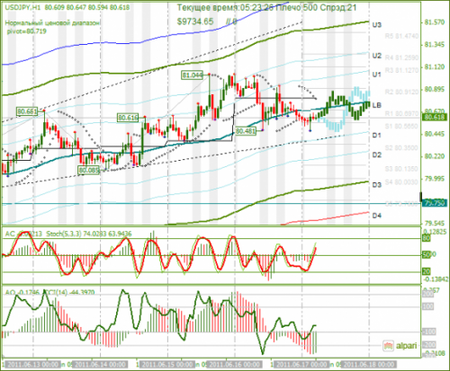The image size is (450, 371).
Task: Select the D4 band label
Action: click(x=376, y=216)
